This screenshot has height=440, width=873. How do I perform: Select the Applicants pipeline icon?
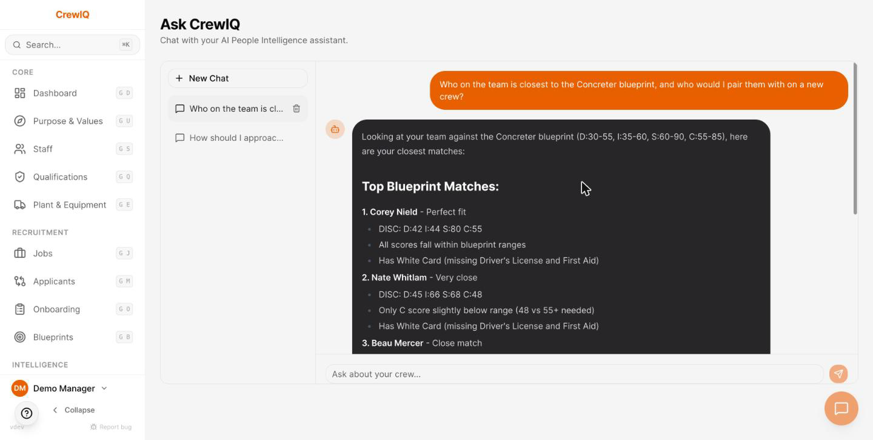coord(20,281)
